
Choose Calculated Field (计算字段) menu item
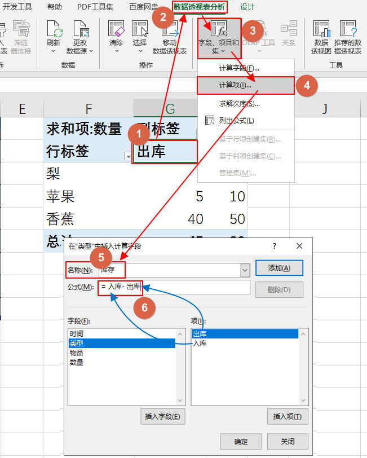pyautogui.click(x=246, y=68)
